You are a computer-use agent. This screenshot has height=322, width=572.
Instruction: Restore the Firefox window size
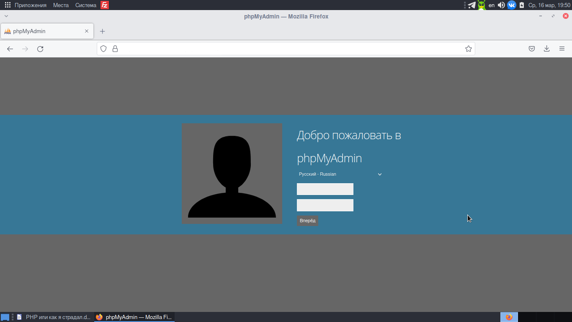pyautogui.click(x=553, y=16)
